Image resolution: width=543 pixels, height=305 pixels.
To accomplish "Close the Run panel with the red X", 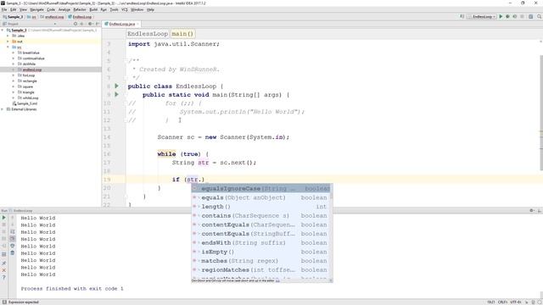I will pyautogui.click(x=4, y=270).
